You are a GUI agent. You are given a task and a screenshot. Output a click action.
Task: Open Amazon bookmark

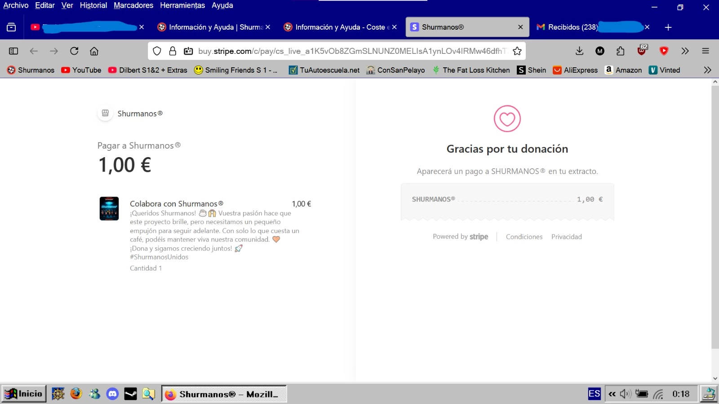623,70
